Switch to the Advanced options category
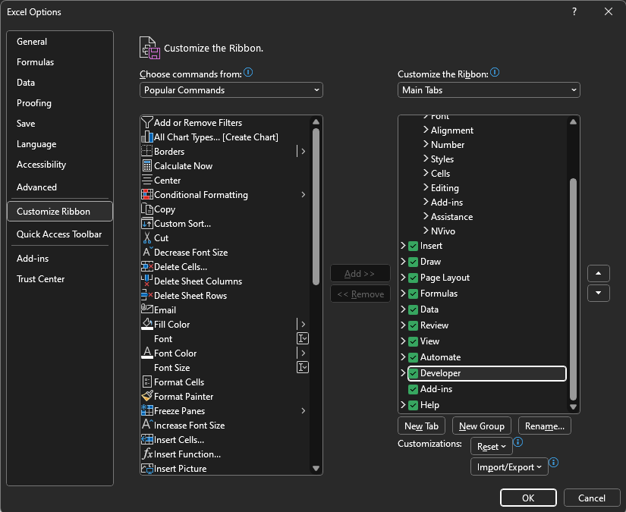Screen dimensions: 626x512 pyautogui.click(x=60, y=187)
